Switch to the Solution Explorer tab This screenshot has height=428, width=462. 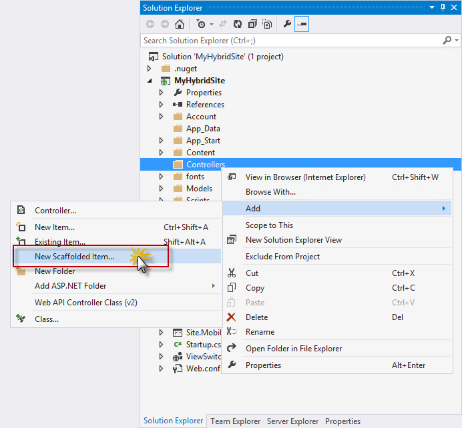[x=174, y=421]
